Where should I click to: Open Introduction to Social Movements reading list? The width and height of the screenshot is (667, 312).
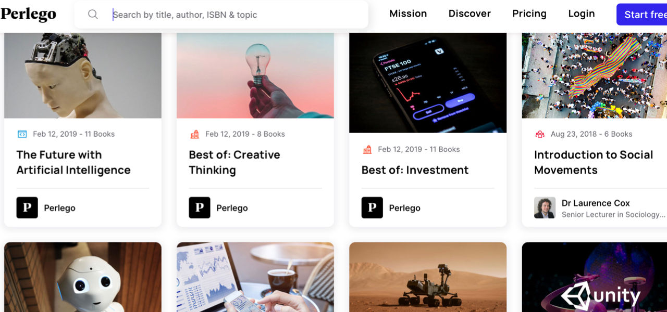click(x=594, y=162)
